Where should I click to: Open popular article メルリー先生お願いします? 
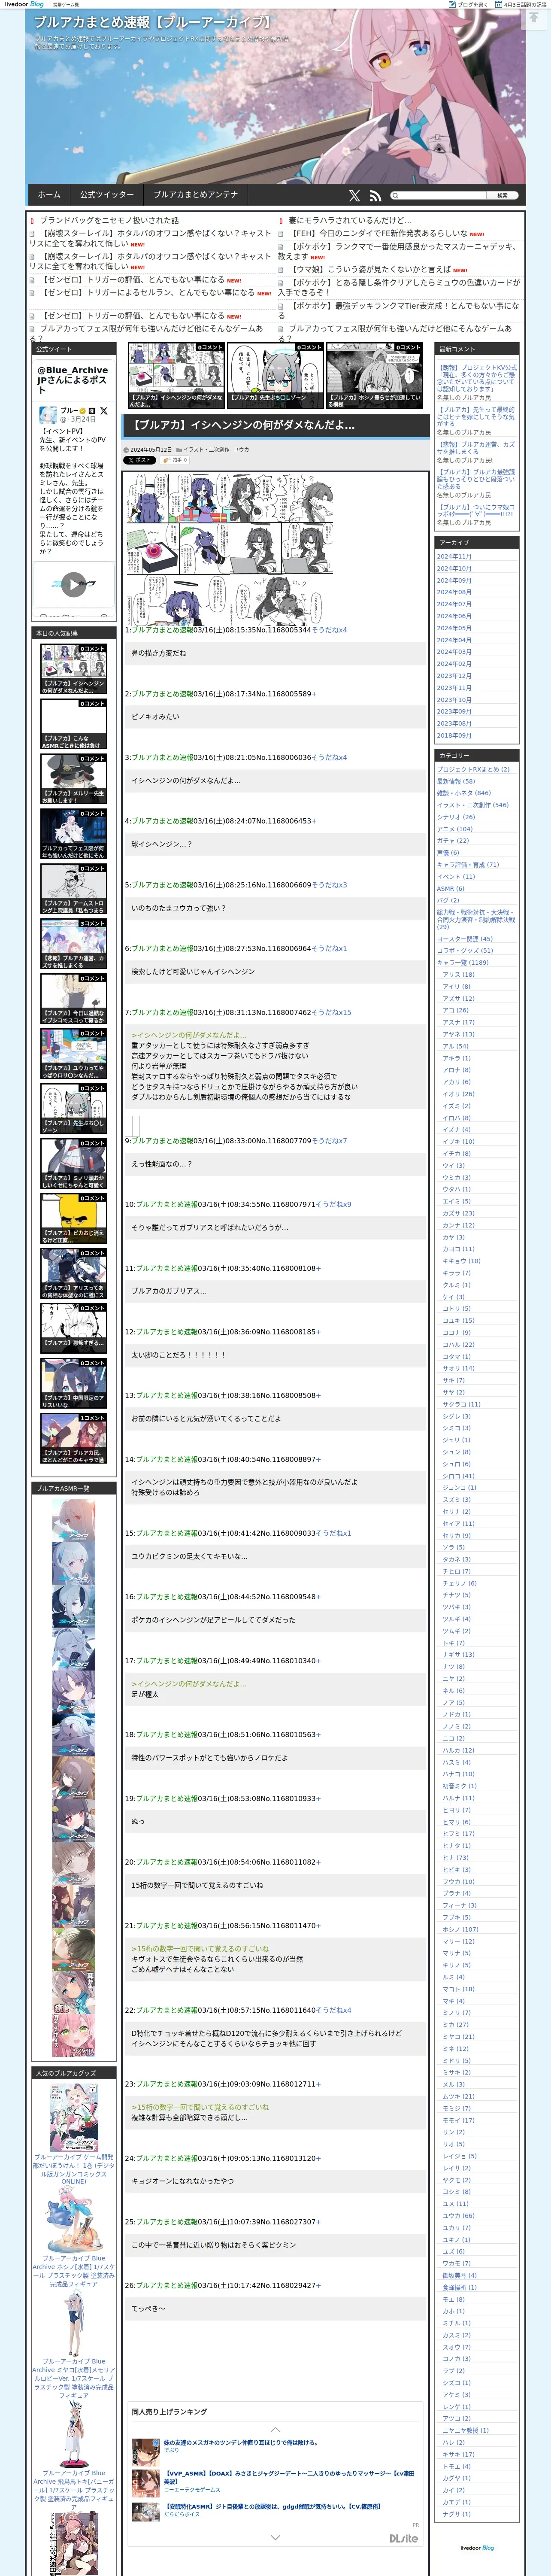[x=73, y=778]
